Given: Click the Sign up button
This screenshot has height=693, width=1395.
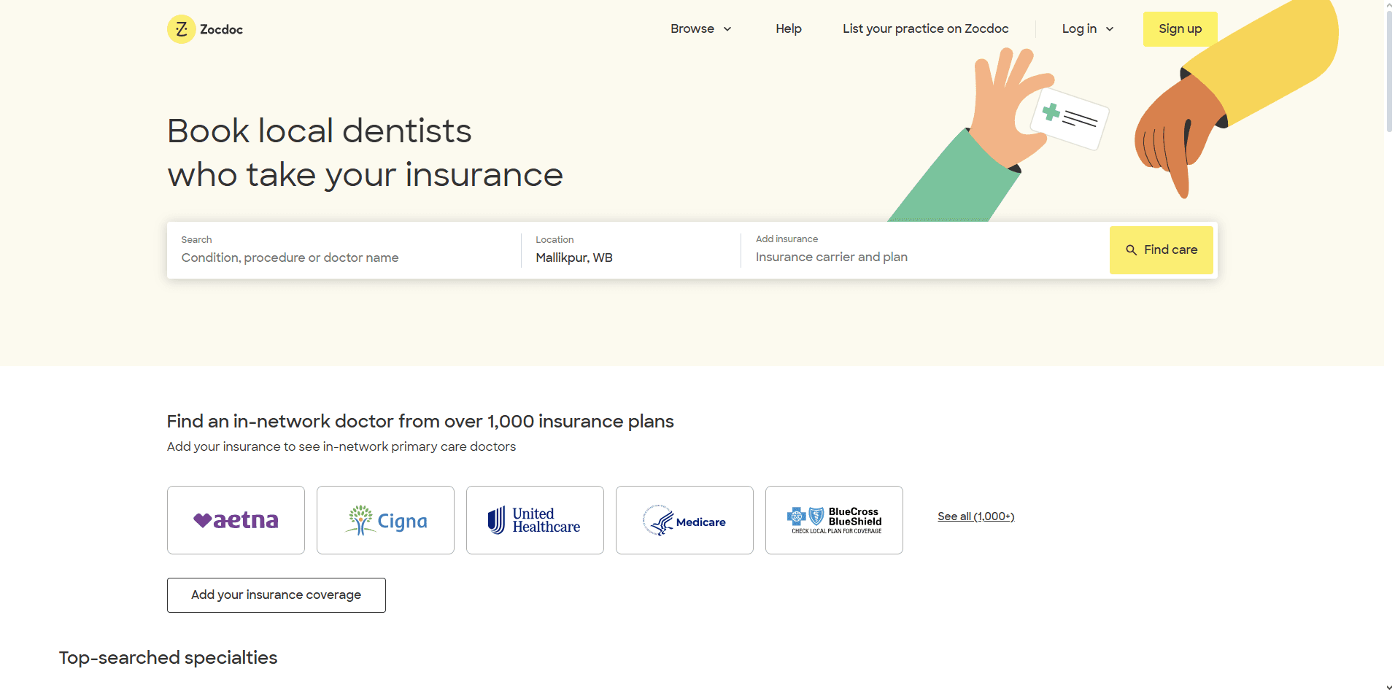Looking at the screenshot, I should (1180, 29).
